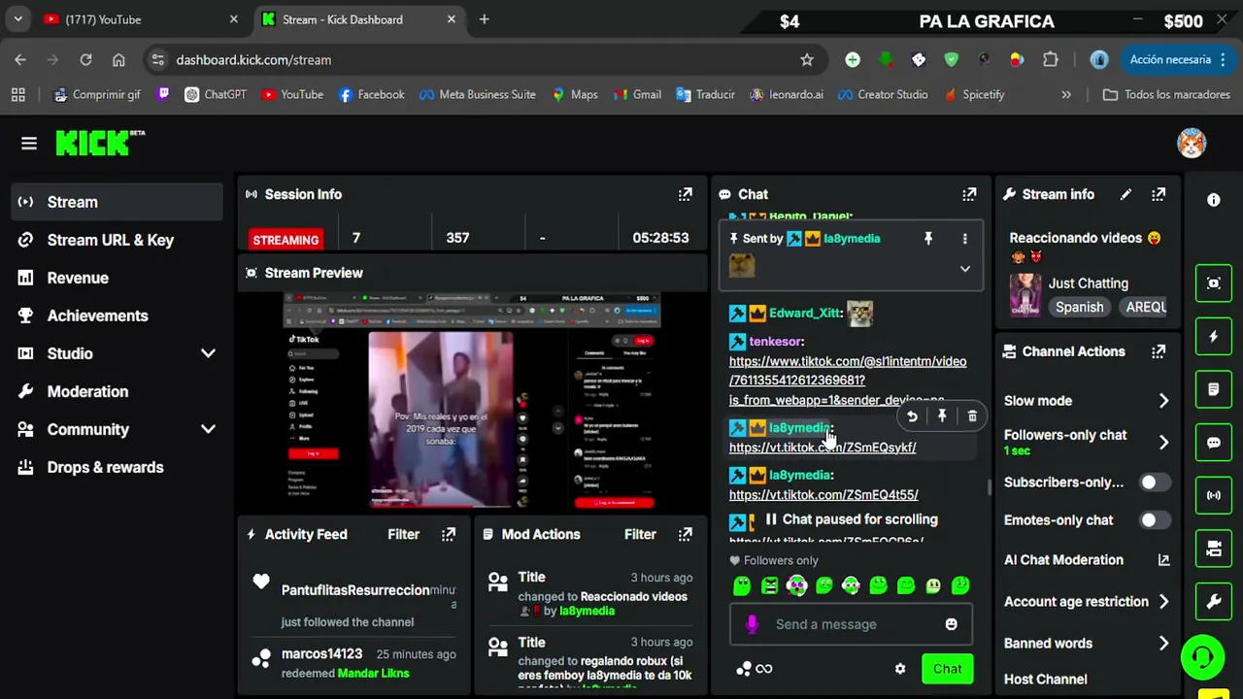Viewport: 1243px width, 699px height.
Task: Toggle Subscribers-only chat switch
Action: point(1155,483)
